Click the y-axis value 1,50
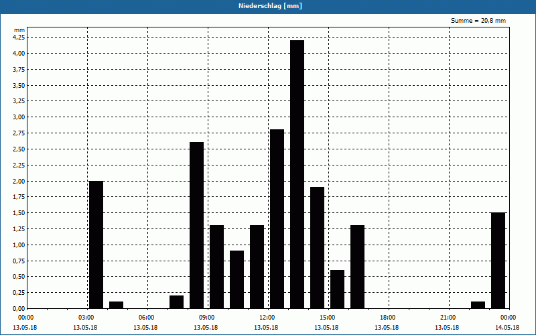Screen dimensions: 536x335 [x=19, y=213]
